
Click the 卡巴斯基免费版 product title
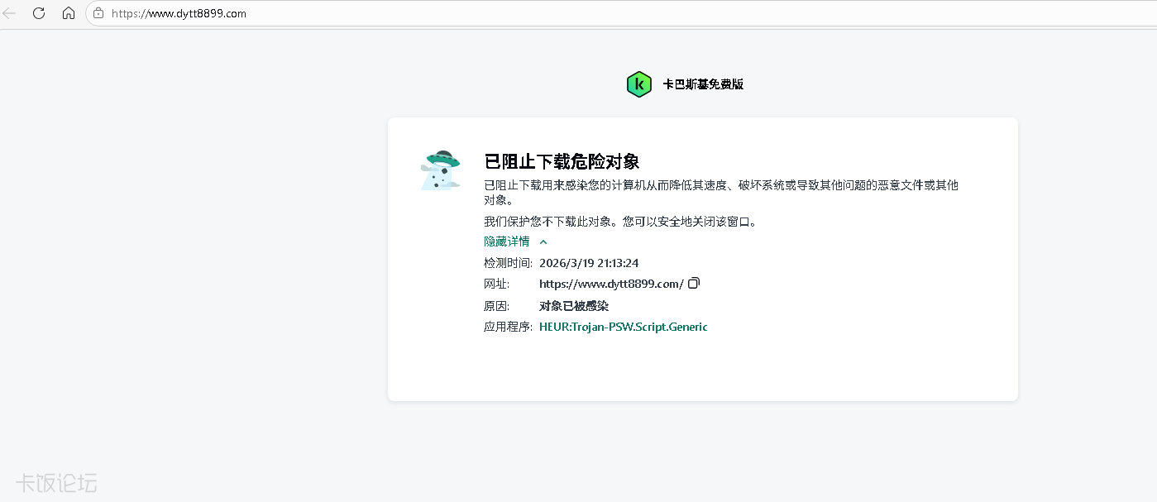703,84
